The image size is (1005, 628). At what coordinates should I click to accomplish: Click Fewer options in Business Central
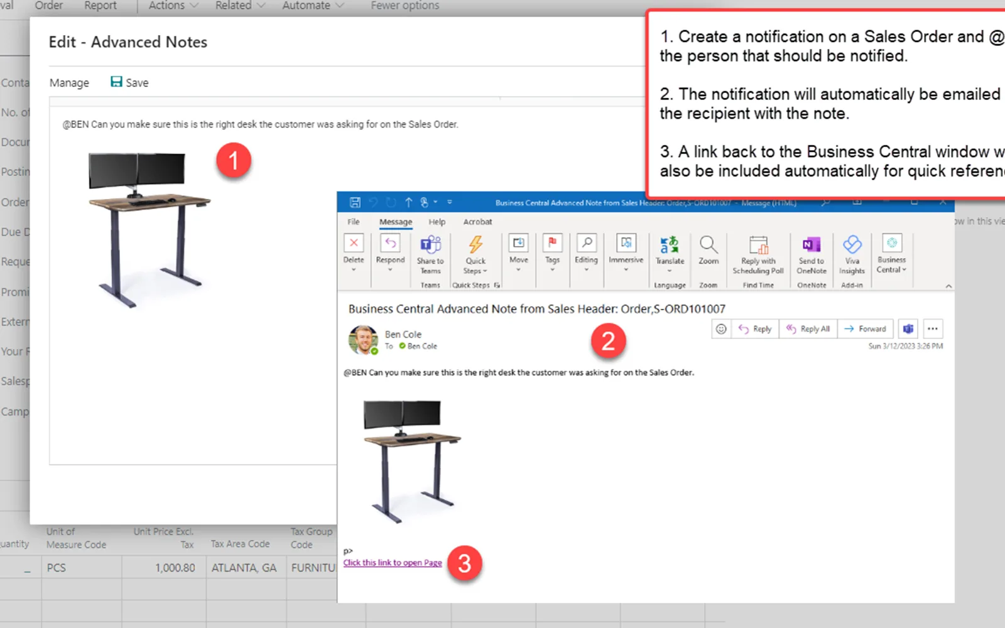coord(405,6)
